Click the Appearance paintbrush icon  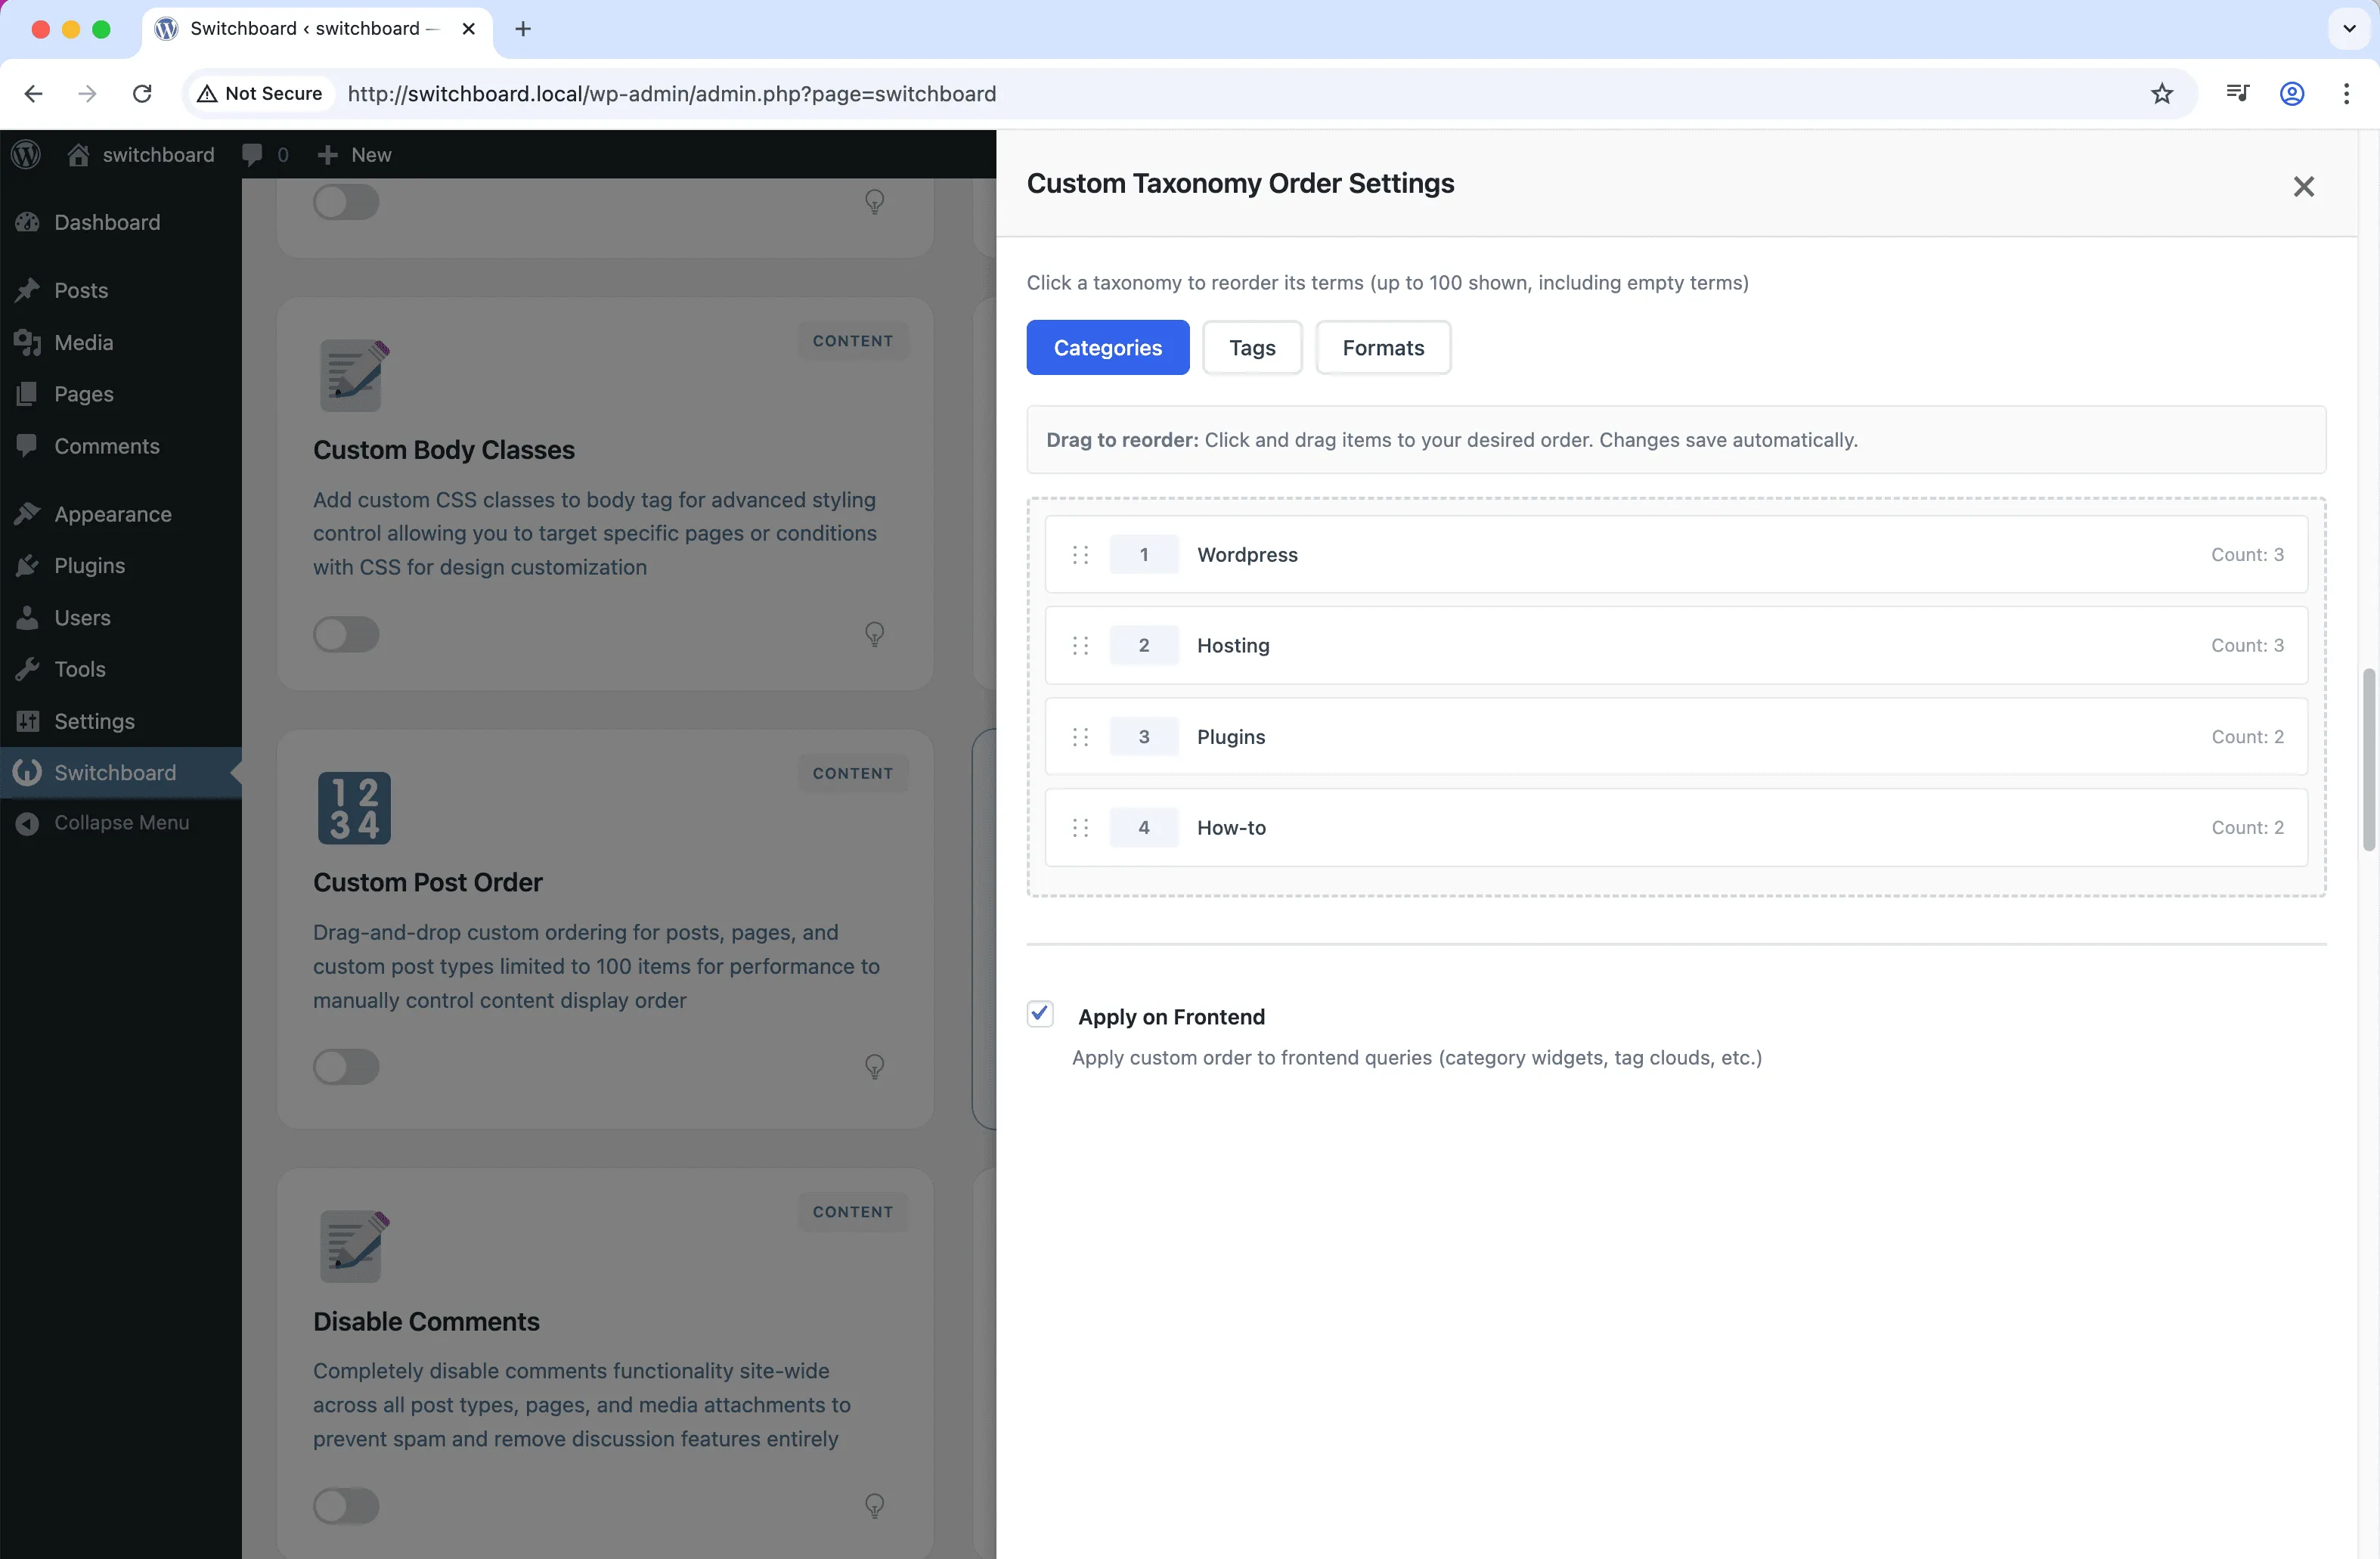[x=29, y=513]
